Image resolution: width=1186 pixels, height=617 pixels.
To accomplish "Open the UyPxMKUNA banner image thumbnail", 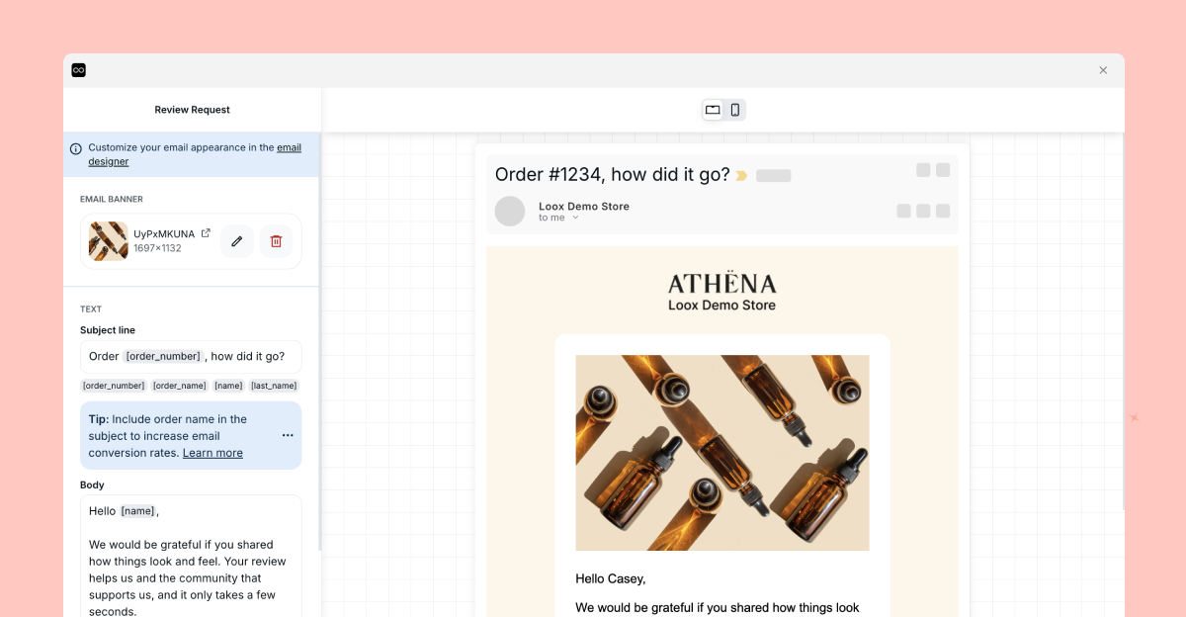I will point(109,241).
